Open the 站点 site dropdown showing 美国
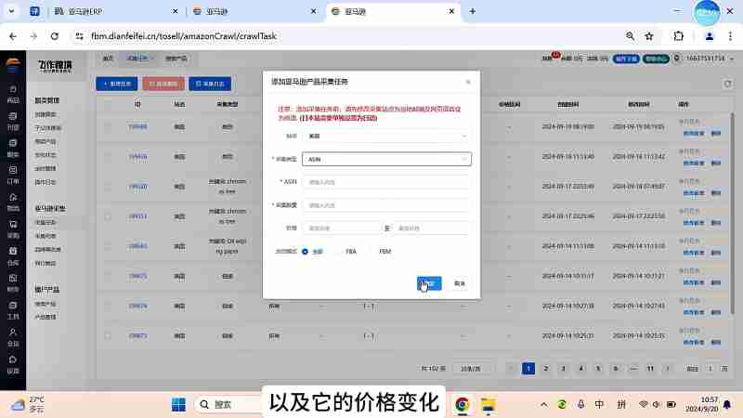Viewport: 743px width, 418px height. [x=386, y=136]
